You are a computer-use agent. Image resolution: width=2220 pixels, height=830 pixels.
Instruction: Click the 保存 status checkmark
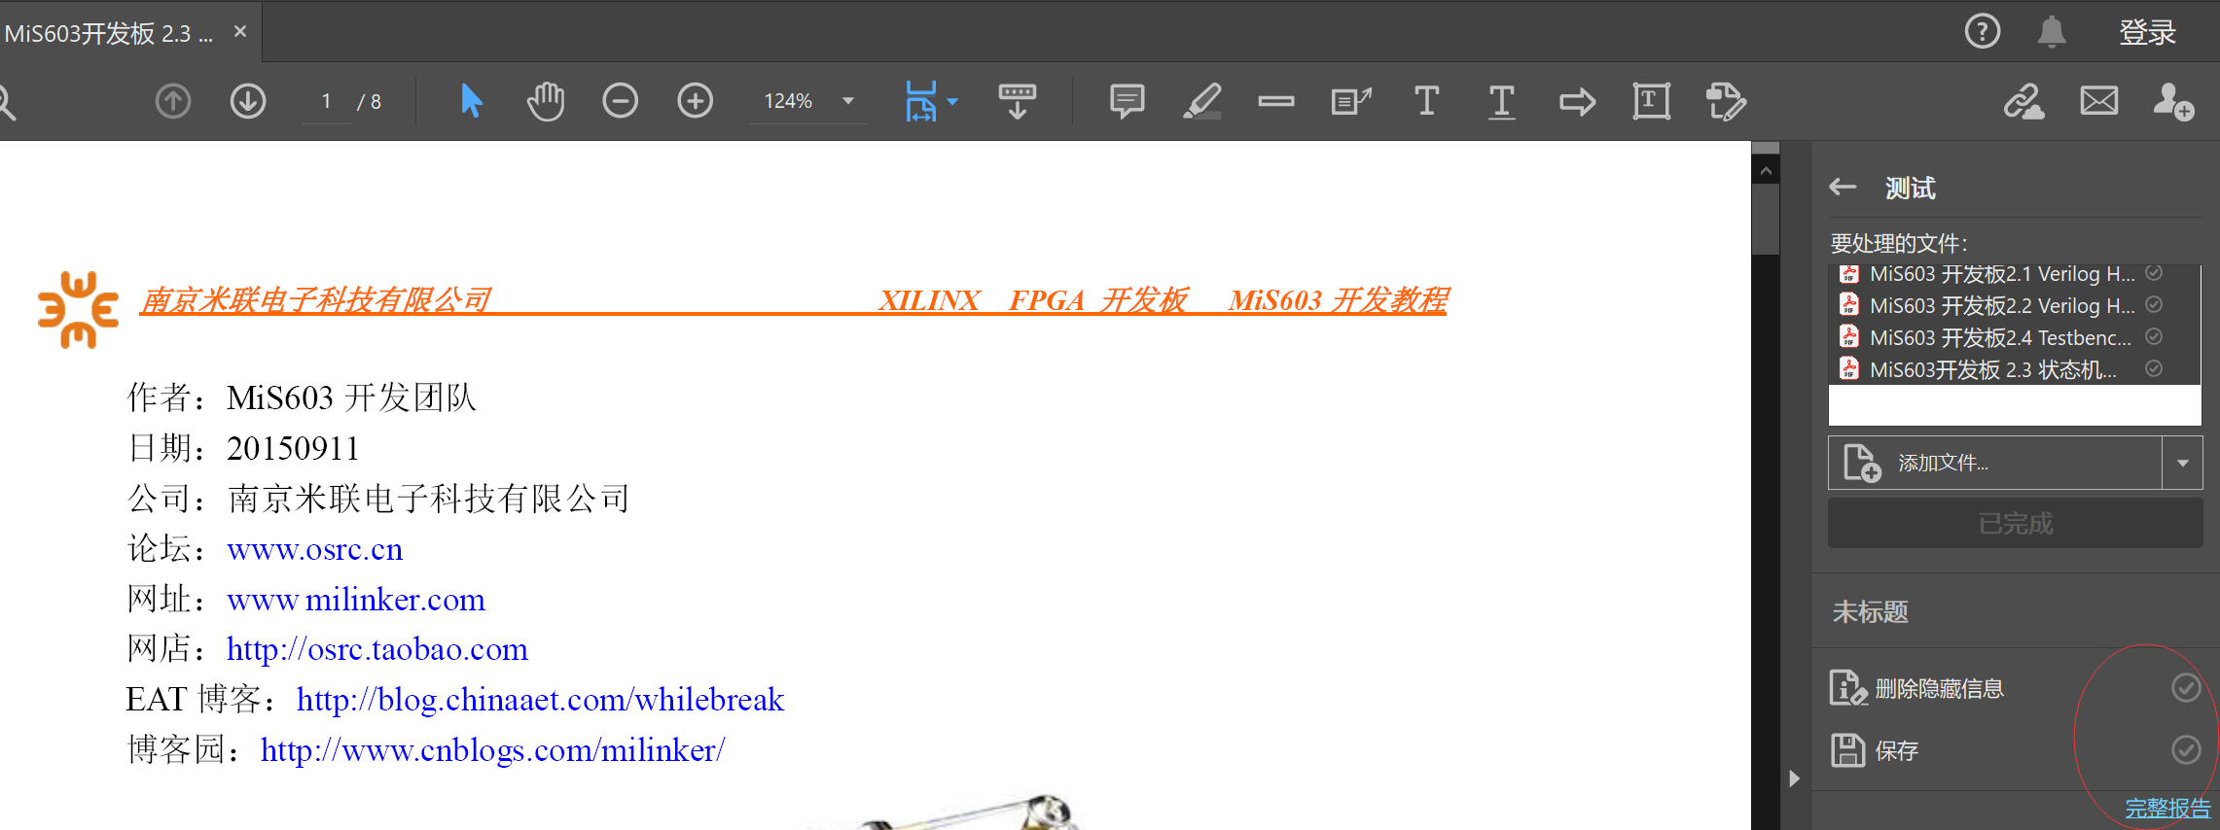click(x=2186, y=750)
